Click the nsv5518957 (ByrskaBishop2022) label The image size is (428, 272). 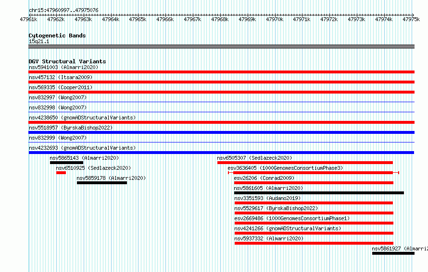(x=71, y=128)
